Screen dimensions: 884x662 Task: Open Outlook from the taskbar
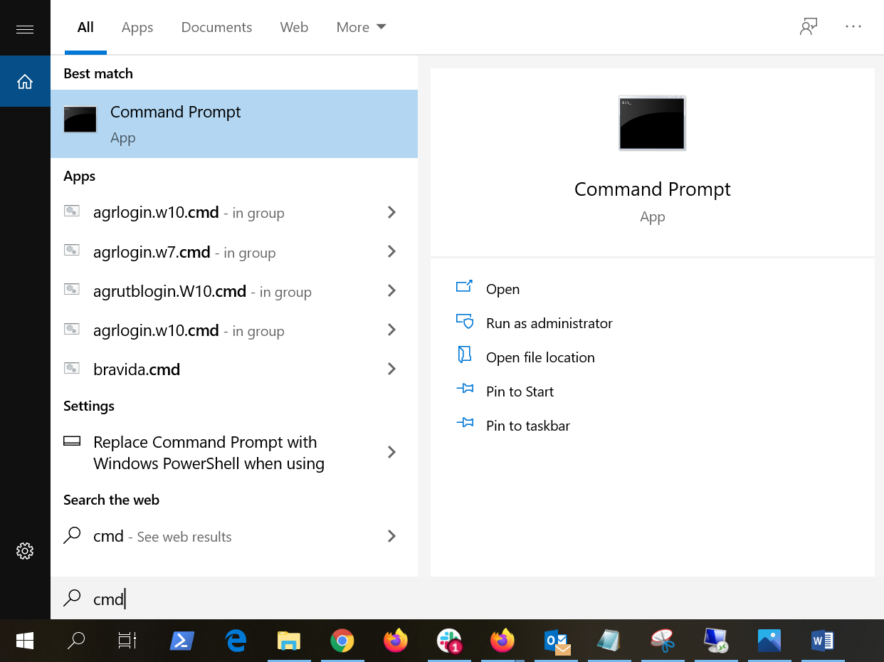click(556, 641)
